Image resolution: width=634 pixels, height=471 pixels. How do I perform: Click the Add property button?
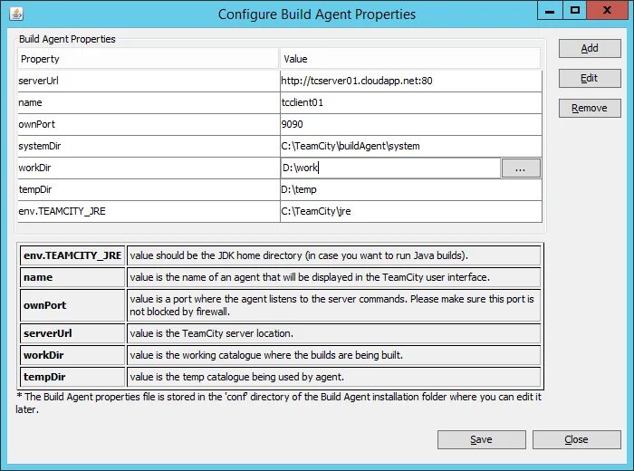pos(590,49)
